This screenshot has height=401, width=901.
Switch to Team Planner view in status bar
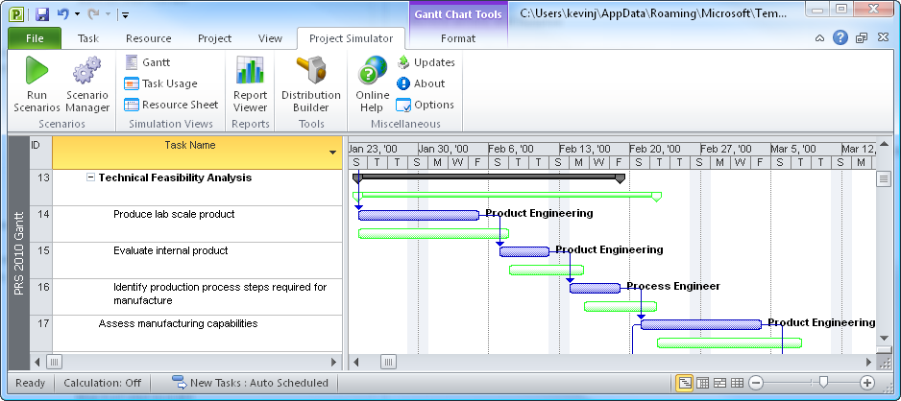point(720,383)
